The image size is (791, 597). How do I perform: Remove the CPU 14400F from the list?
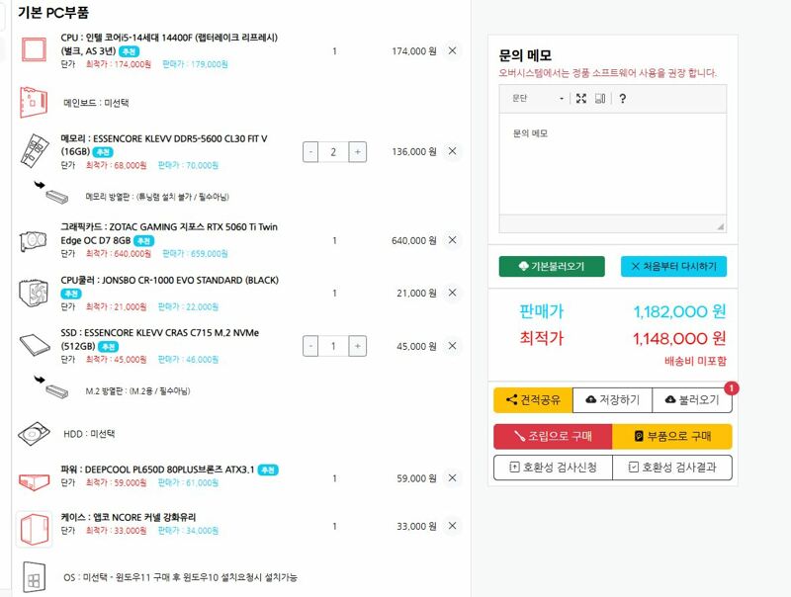(x=453, y=50)
